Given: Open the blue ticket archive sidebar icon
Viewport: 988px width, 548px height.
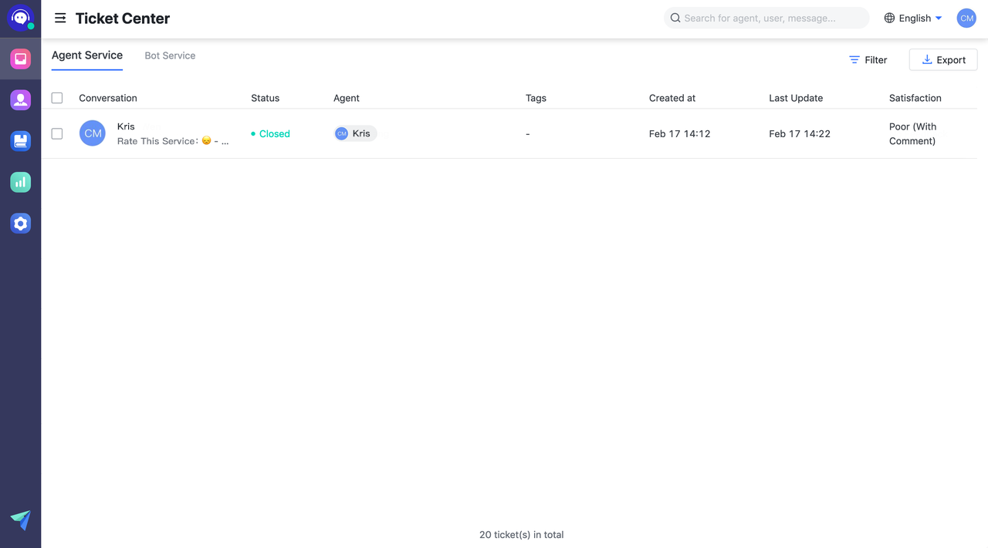Looking at the screenshot, I should click(21, 141).
